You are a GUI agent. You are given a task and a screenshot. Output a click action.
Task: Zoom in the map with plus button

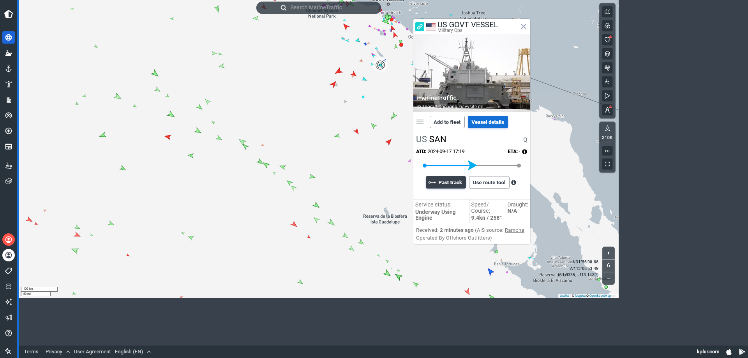click(609, 253)
